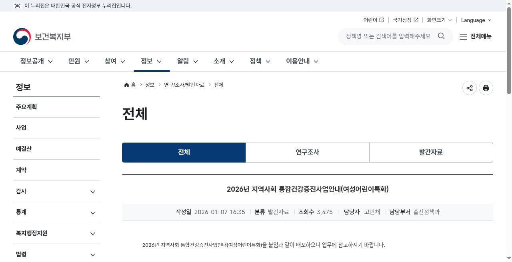Click the share icon button
The image size is (512, 262).
[470, 88]
